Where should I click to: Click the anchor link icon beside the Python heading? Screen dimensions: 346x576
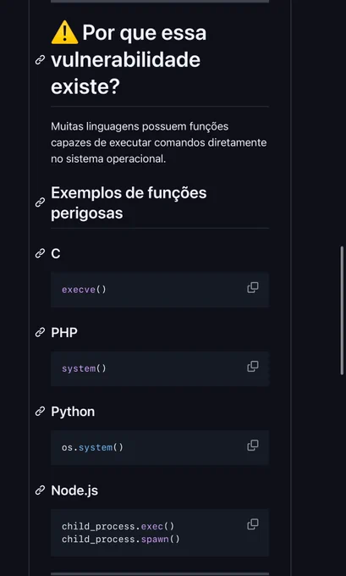[x=40, y=412]
